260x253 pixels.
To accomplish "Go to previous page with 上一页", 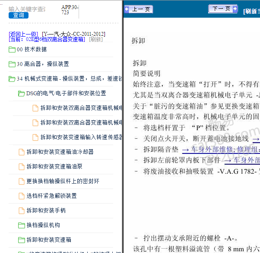I will [139, 9].
